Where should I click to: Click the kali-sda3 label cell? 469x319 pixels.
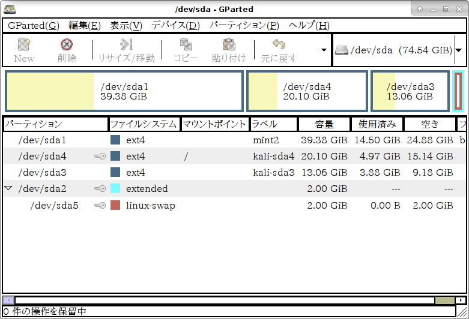point(273,172)
